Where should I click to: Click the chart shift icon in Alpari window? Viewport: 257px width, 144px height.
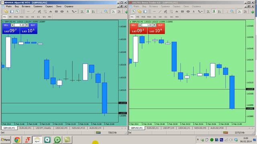[119, 12]
